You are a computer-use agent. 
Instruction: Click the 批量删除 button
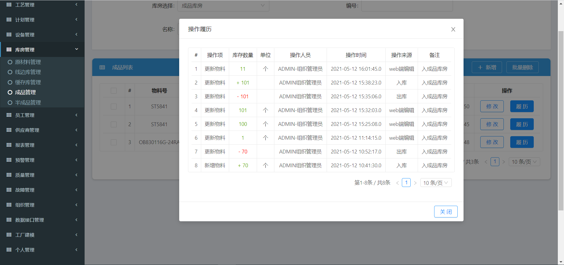pyautogui.click(x=522, y=67)
